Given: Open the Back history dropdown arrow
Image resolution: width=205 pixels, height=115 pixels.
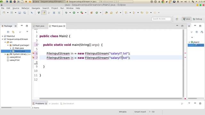Looking at the screenshot, I should (151, 13).
